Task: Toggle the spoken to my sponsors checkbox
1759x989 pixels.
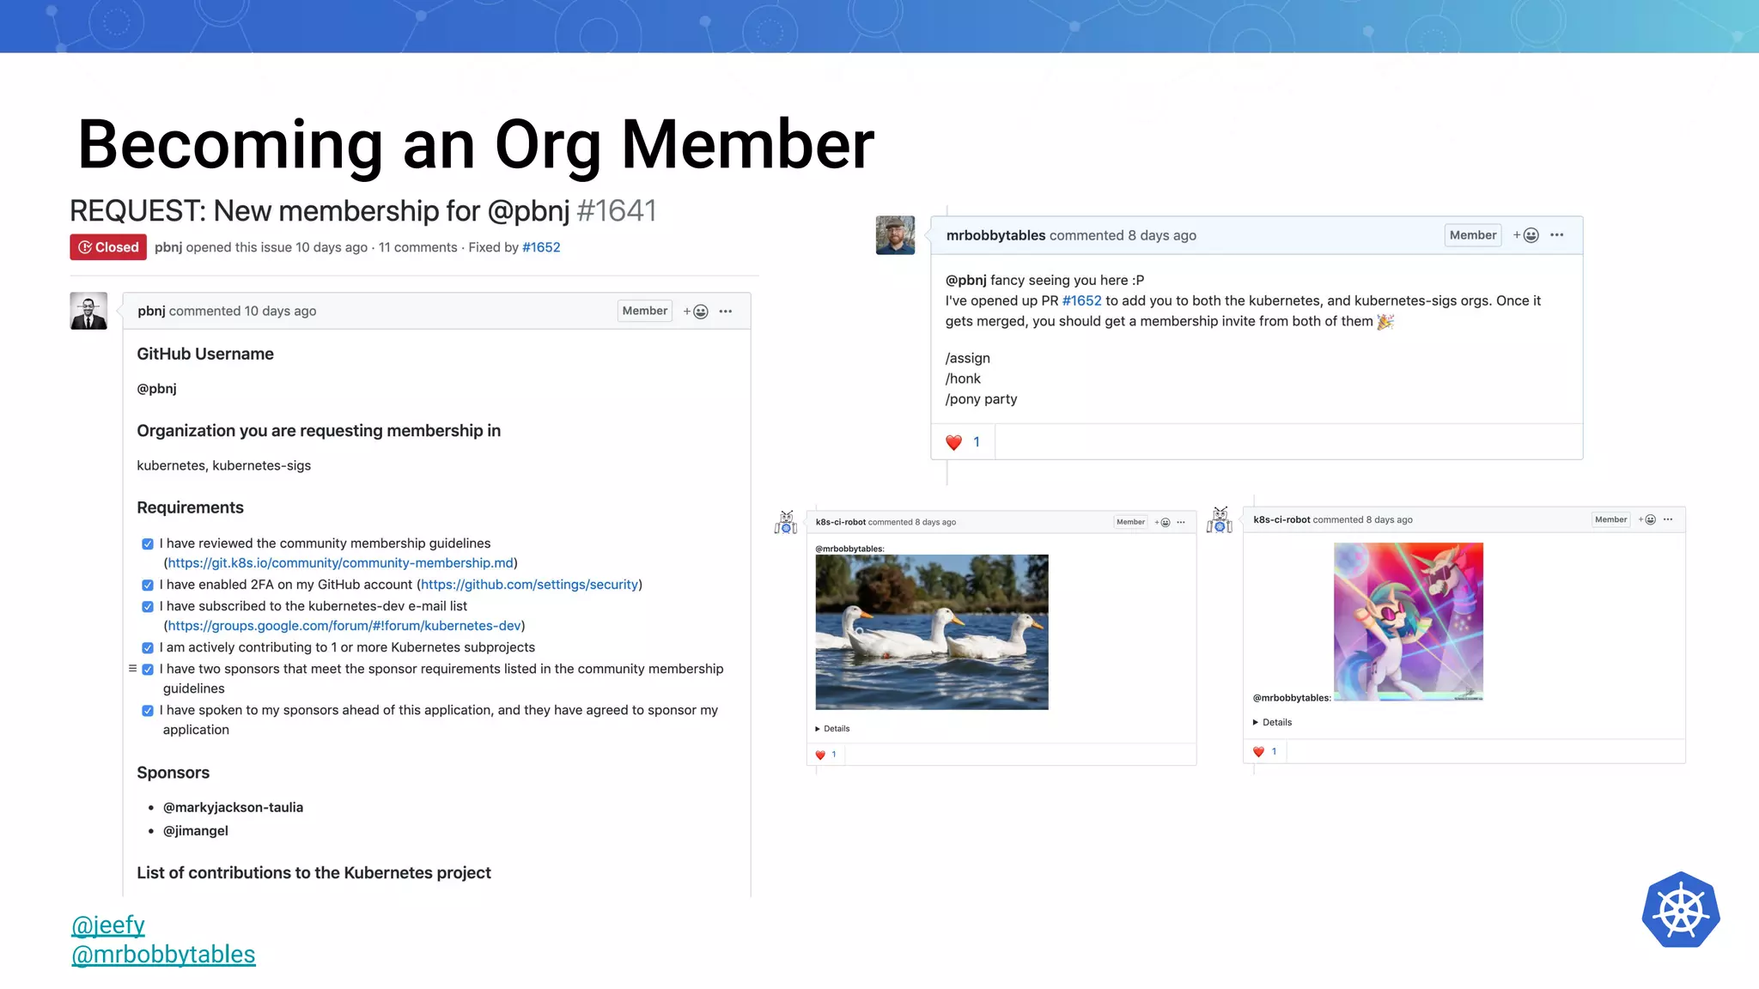Action: [148, 710]
